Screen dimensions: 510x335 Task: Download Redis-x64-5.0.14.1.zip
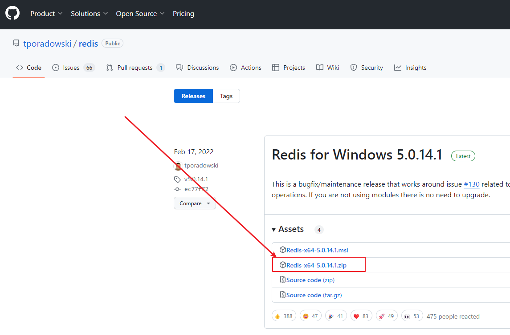point(317,265)
